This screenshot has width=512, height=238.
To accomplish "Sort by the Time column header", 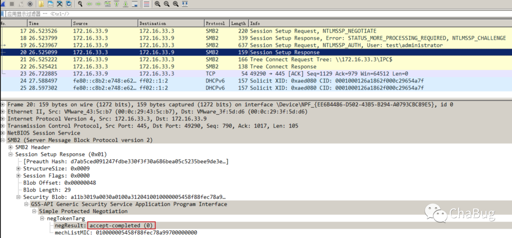I will pos(49,24).
